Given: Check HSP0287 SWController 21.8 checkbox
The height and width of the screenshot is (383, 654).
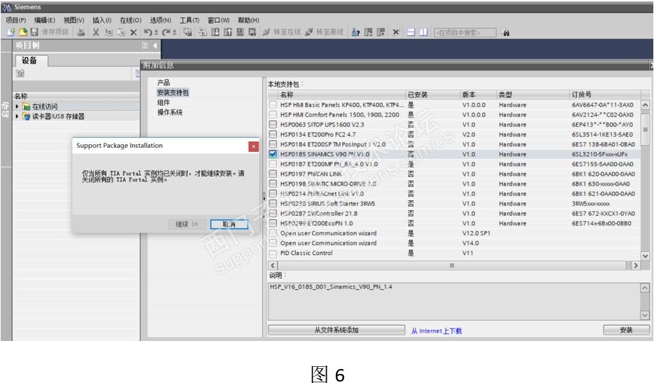Looking at the screenshot, I should [x=273, y=214].
